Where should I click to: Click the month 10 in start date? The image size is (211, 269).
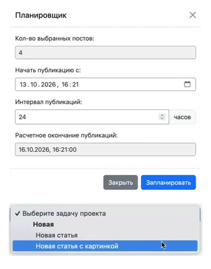34,84
